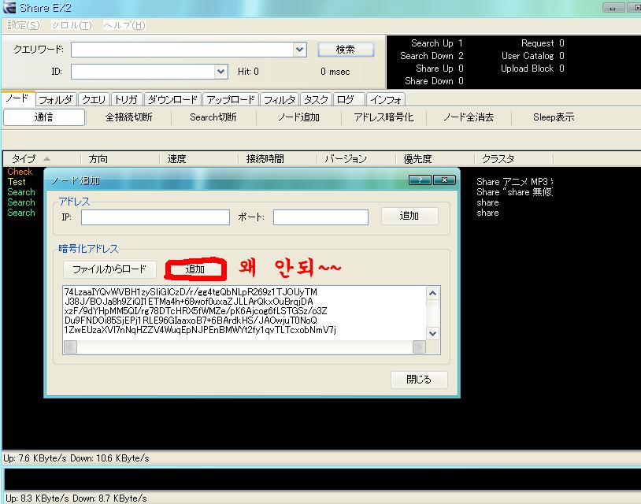The width and height of the screenshot is (641, 504).
Task: Switch to the フォルダ tab
Action: click(x=56, y=100)
